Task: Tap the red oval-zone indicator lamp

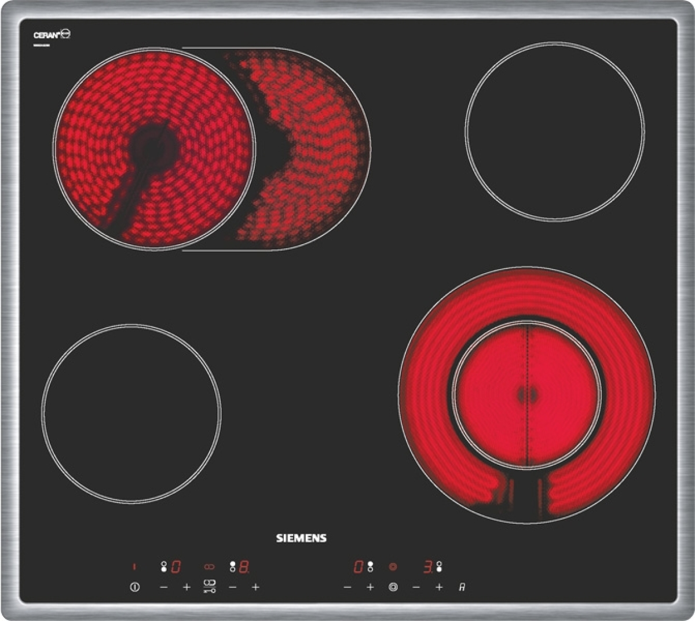Action: [x=209, y=567]
